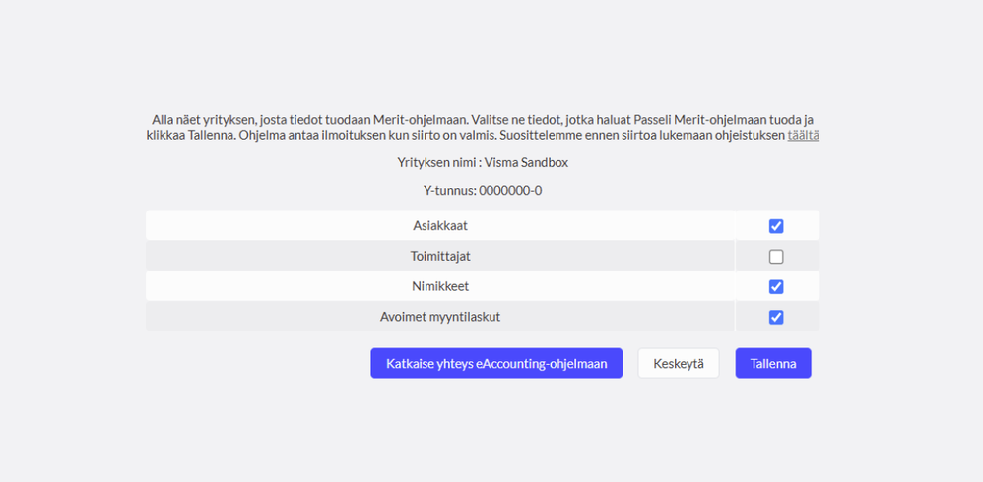Click the 0000000-0 business ID number
This screenshot has height=482, width=983.
point(510,191)
